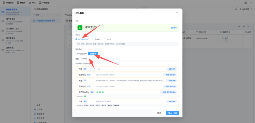Collapse the 新建 section in the sidebar
This screenshot has height=123, width=255.
click(x=34, y=105)
